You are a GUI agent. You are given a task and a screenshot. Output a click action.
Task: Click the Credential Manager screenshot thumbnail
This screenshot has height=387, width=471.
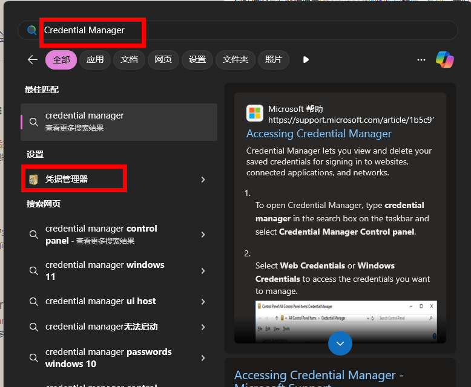[x=346, y=320]
